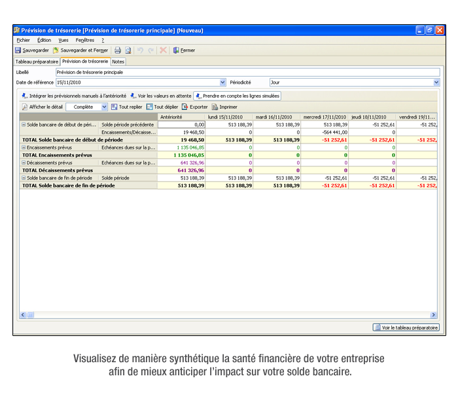
Task: Click the Libellé text field
Action: click(x=247, y=72)
